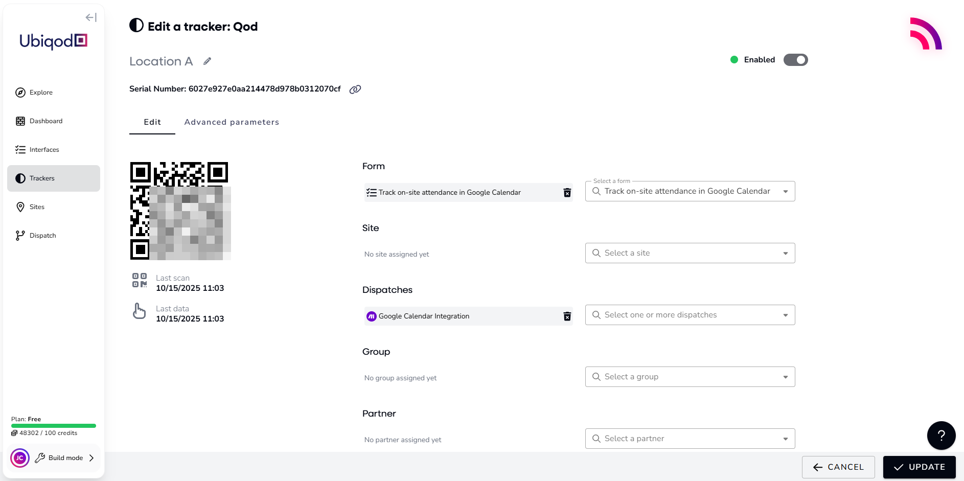The width and height of the screenshot is (964, 481).
Task: Go to Dashboard in the sidebar
Action: coord(46,121)
